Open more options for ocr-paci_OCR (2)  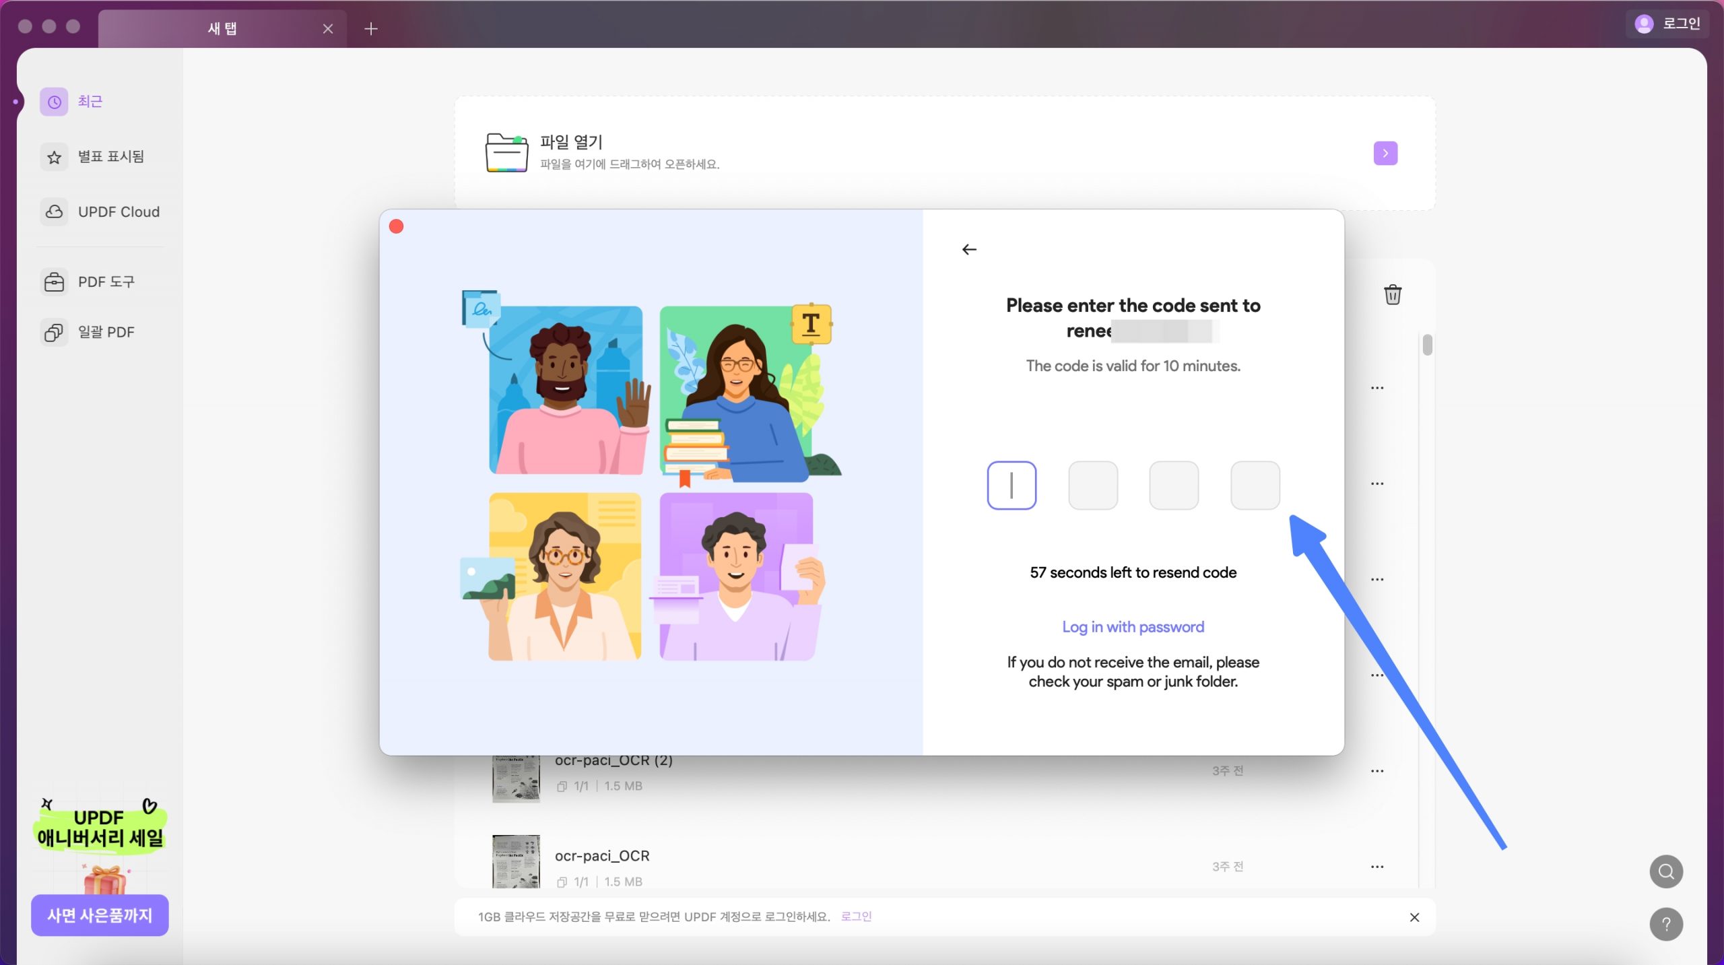[x=1377, y=771]
